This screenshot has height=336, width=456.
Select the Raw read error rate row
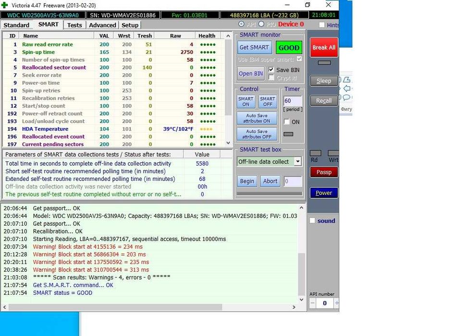coord(114,45)
